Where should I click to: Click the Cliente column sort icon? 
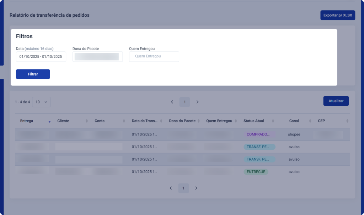(x=87, y=121)
